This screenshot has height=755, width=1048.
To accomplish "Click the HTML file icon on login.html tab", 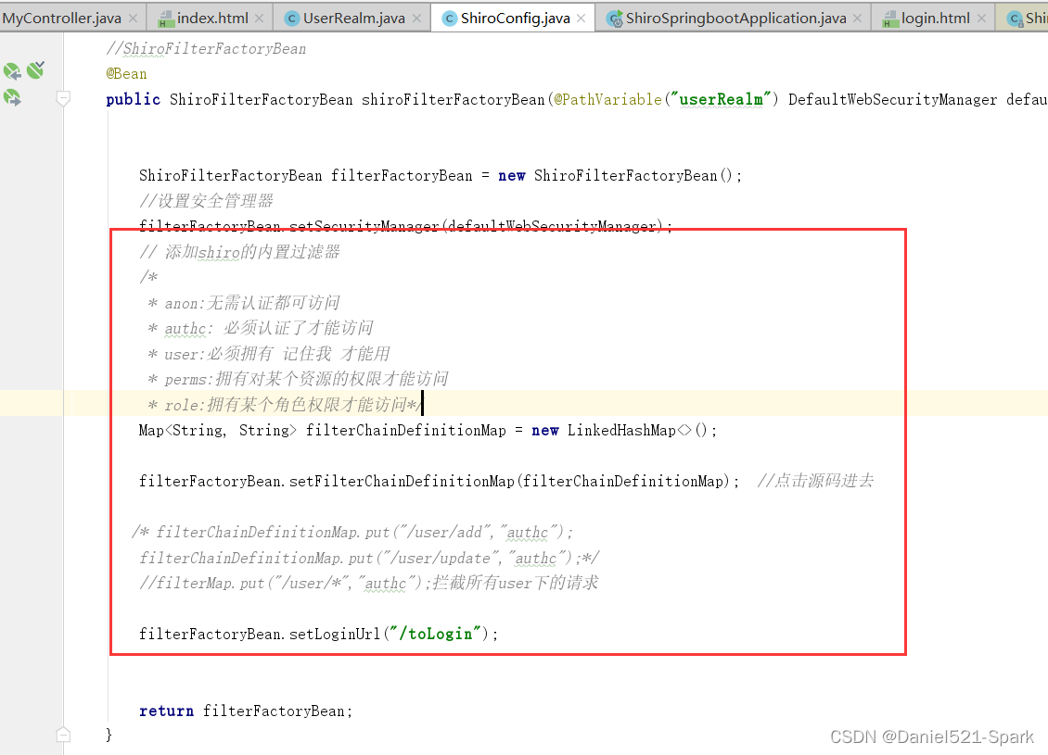I will point(889,19).
